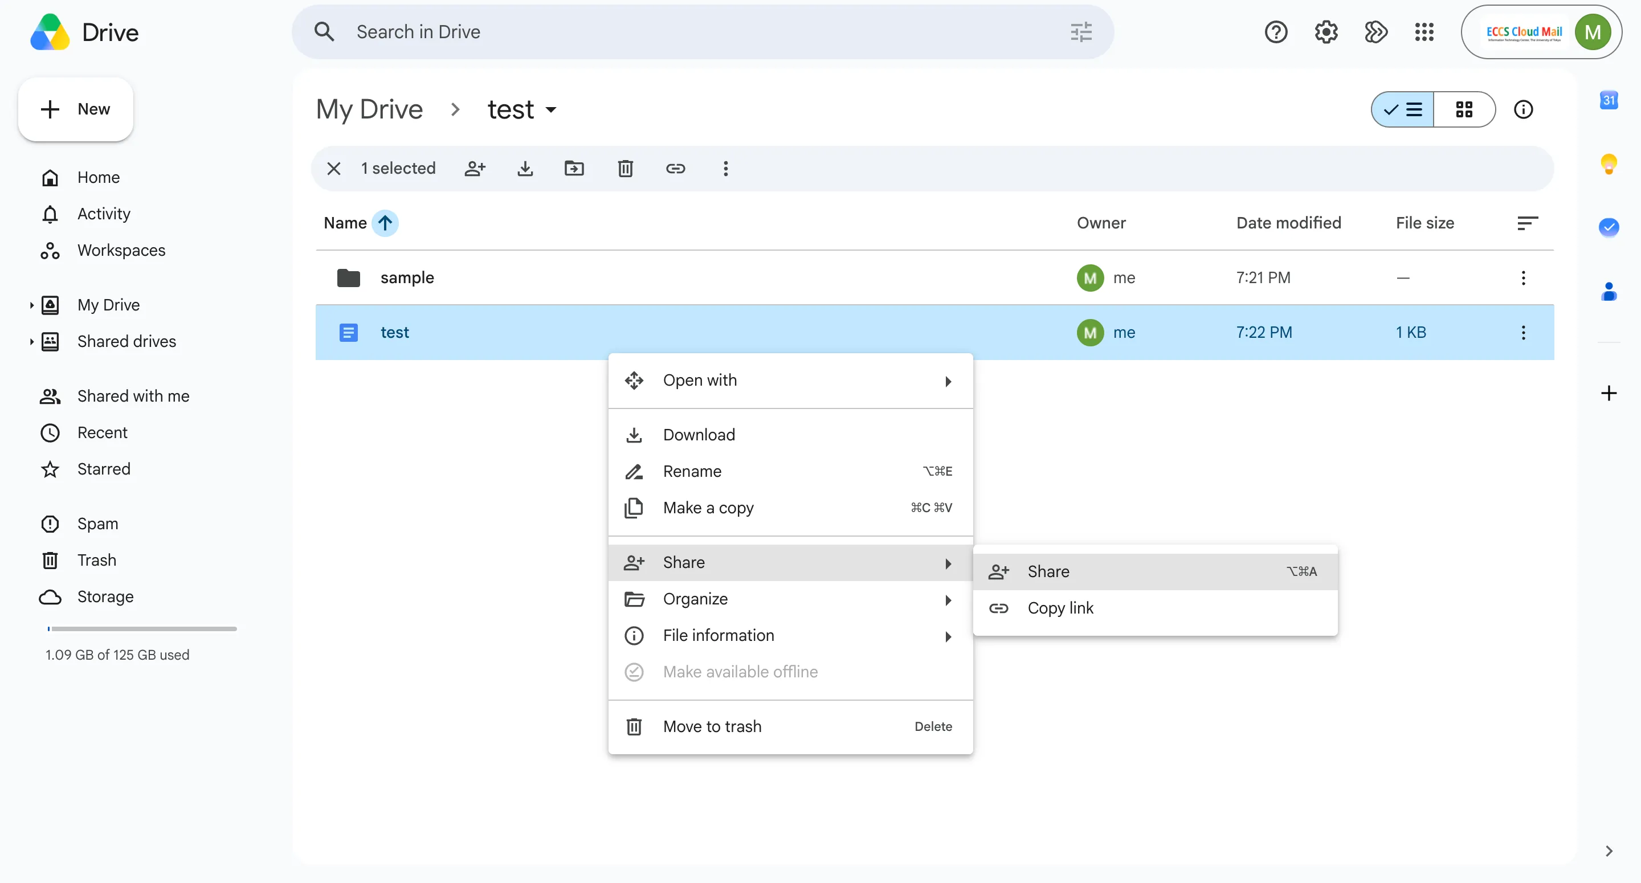
Task: Open sort options icon in header row
Action: 1527,223
